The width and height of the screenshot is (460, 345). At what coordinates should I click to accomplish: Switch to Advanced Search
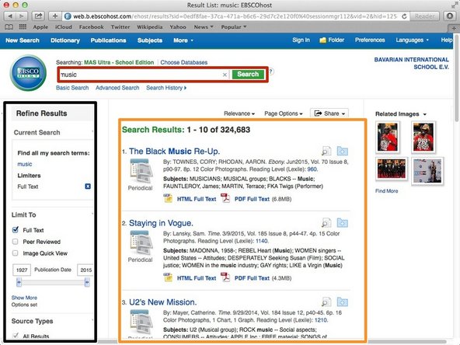pos(117,88)
